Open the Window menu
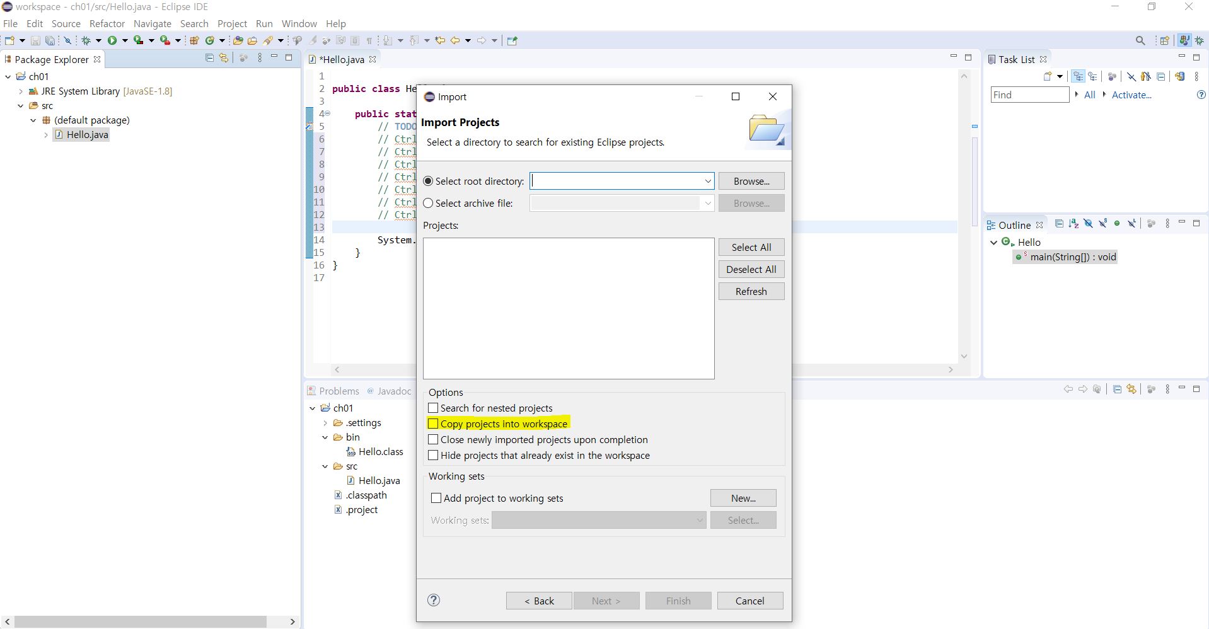Image resolution: width=1209 pixels, height=629 pixels. [x=299, y=23]
